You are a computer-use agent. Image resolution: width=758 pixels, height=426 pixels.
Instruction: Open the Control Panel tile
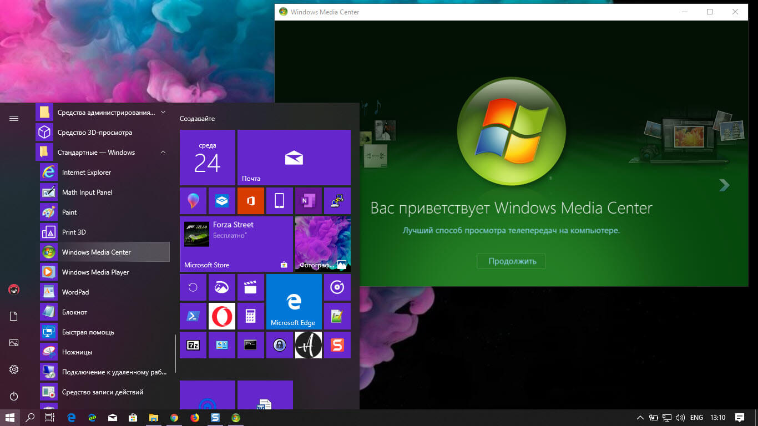[x=222, y=345]
